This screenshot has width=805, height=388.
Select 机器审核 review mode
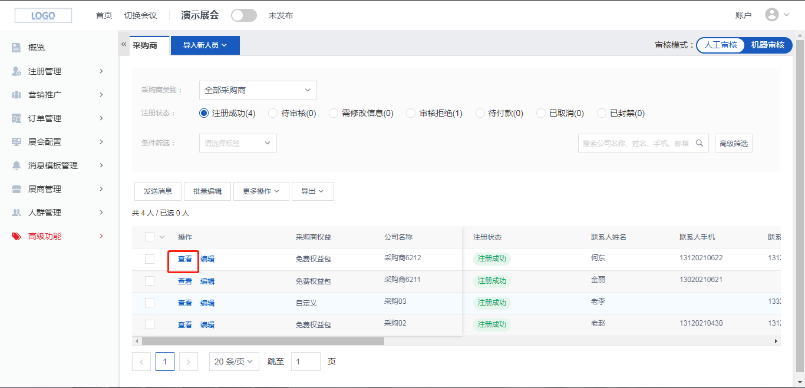pos(768,45)
